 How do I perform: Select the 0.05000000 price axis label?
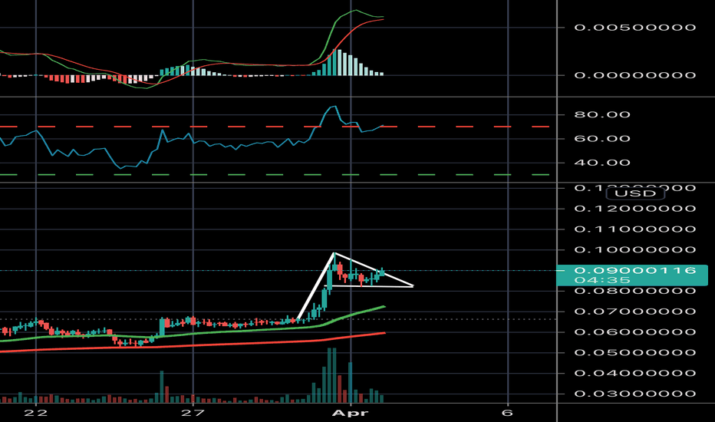634,353
